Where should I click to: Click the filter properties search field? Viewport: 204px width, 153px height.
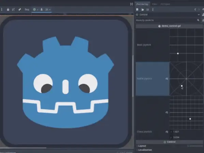tap(168, 20)
